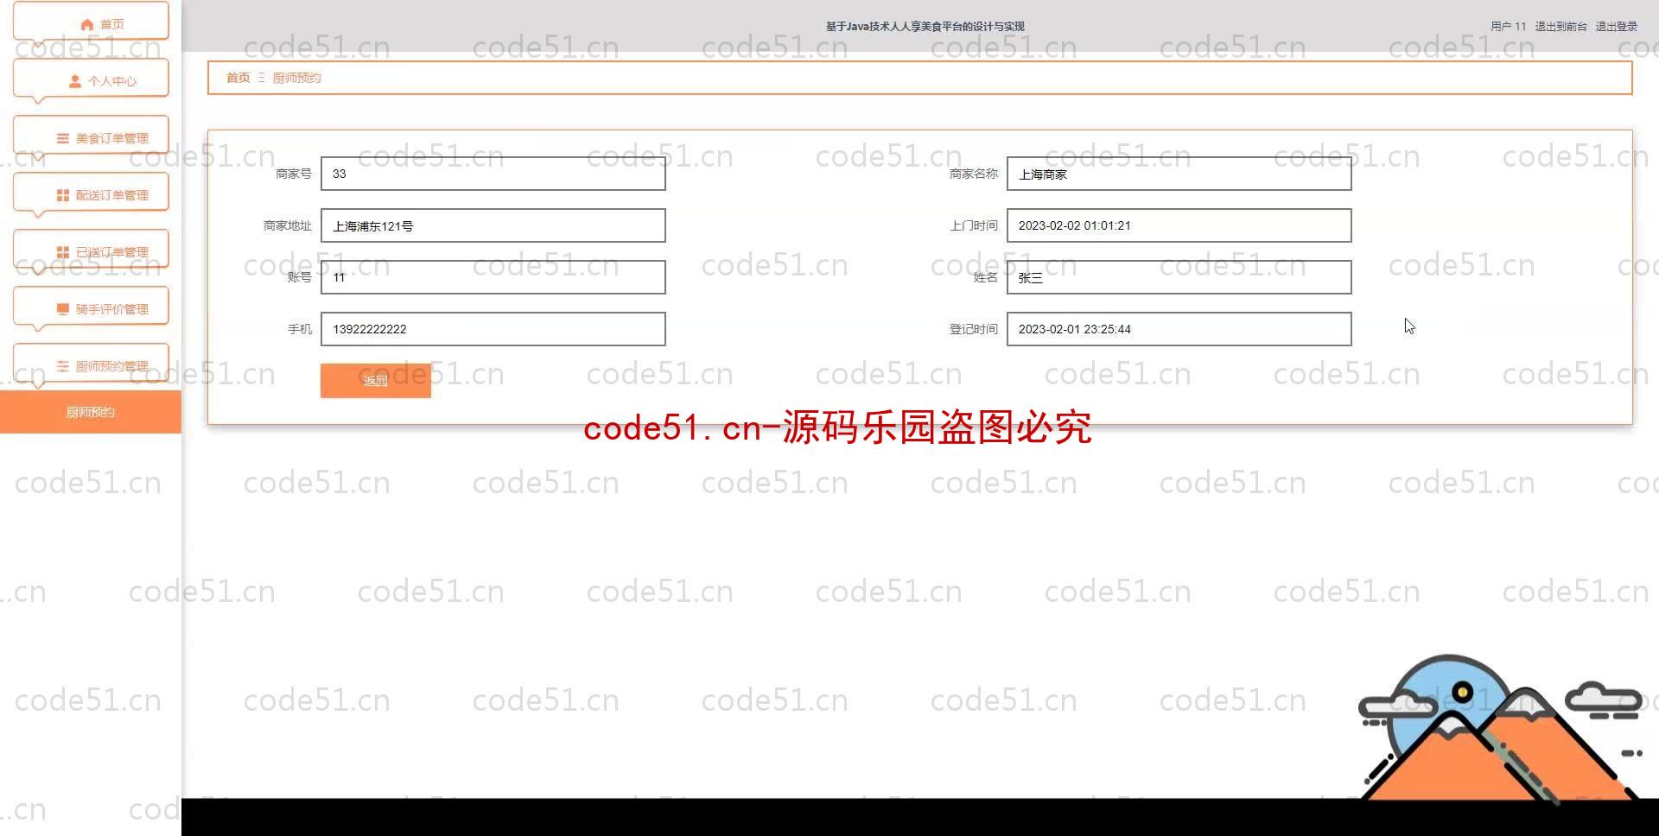Expand 厨师预约管理 menu group
Screen dimensions: 1659x836
coord(91,363)
